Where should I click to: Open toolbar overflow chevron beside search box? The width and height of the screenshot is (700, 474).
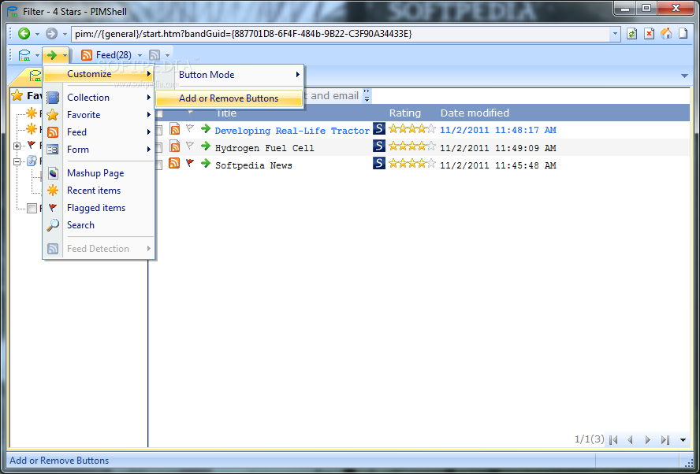tap(367, 95)
